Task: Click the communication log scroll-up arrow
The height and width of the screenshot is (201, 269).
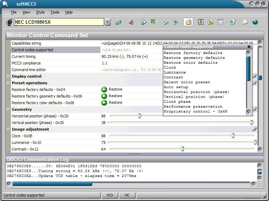Action: [260, 165]
